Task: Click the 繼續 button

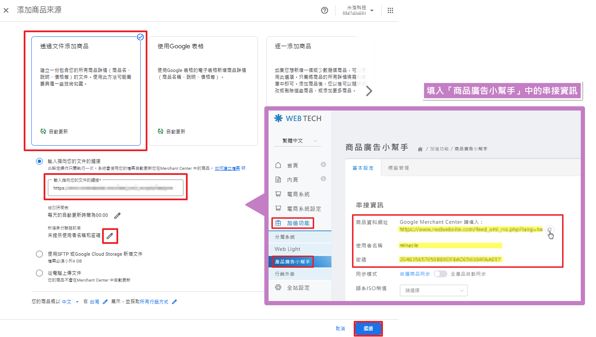Action: pos(368,328)
